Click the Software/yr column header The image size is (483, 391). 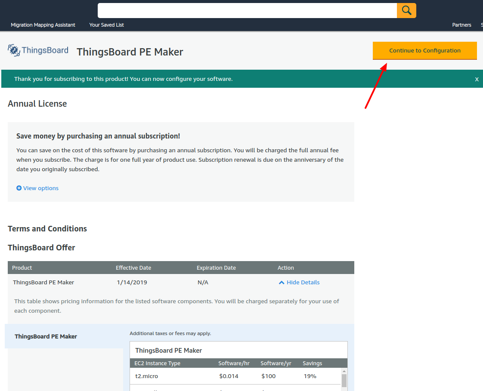click(276, 363)
